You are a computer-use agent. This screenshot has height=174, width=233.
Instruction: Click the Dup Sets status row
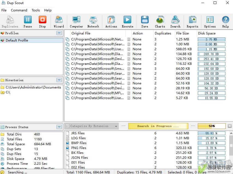tap(31, 149)
